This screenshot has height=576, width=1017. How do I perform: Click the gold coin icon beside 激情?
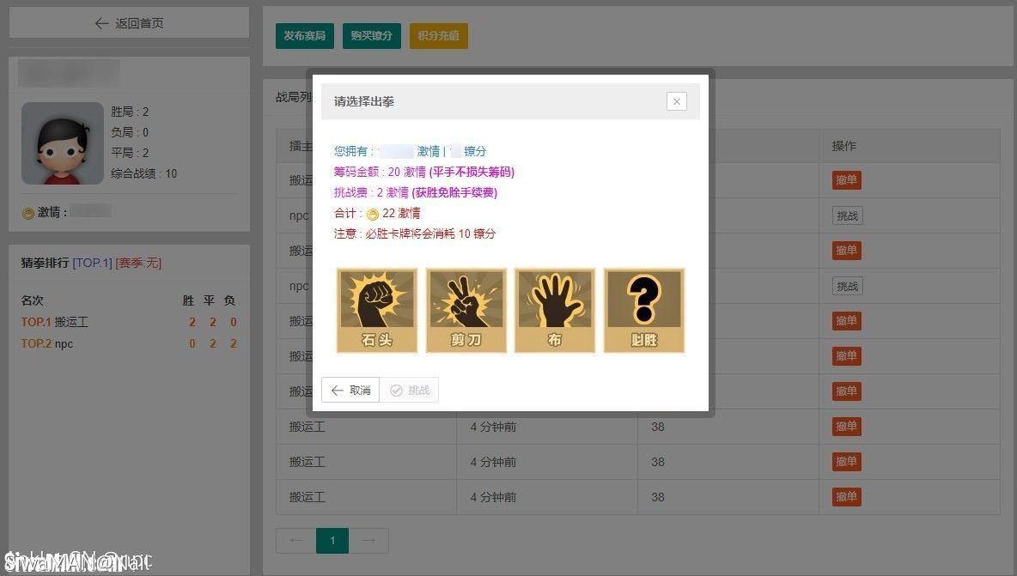tap(28, 213)
